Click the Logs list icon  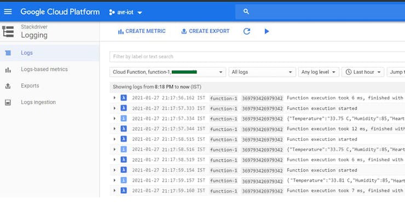[x=8, y=53]
